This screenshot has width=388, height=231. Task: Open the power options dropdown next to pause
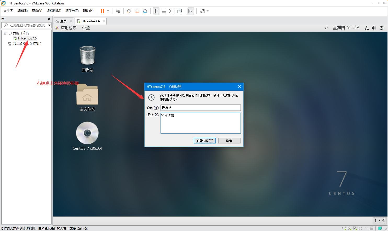tap(108, 11)
